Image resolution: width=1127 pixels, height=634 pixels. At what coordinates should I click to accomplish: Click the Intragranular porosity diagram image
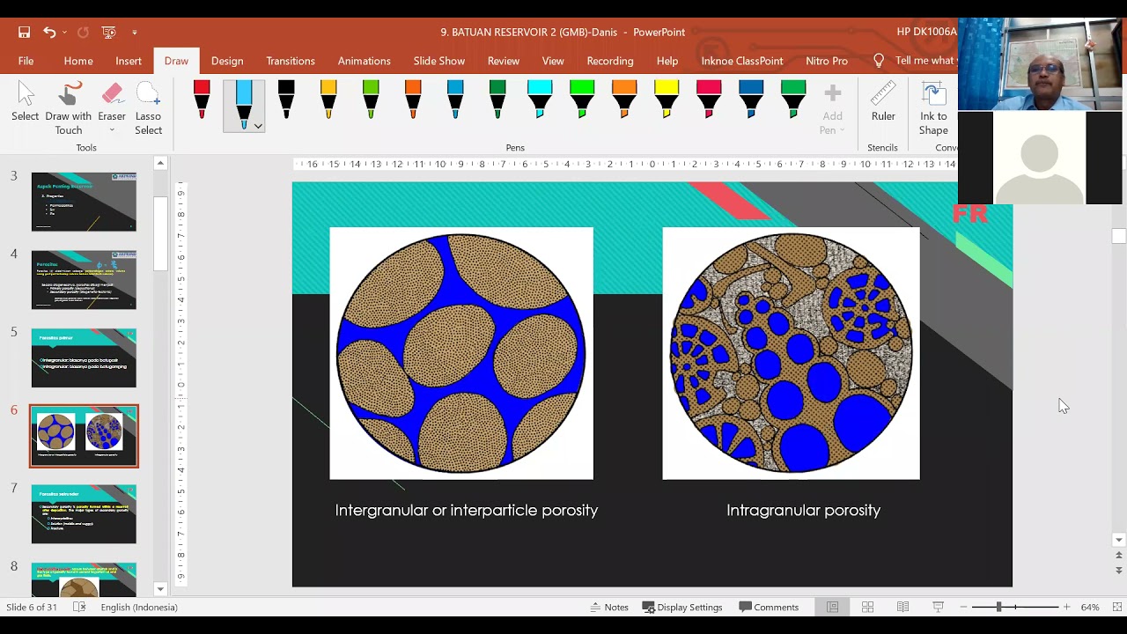click(x=791, y=353)
